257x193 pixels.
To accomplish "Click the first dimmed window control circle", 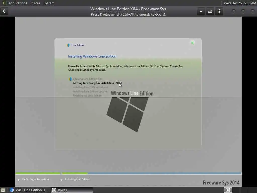I will pyautogui.click(x=234, y=11).
